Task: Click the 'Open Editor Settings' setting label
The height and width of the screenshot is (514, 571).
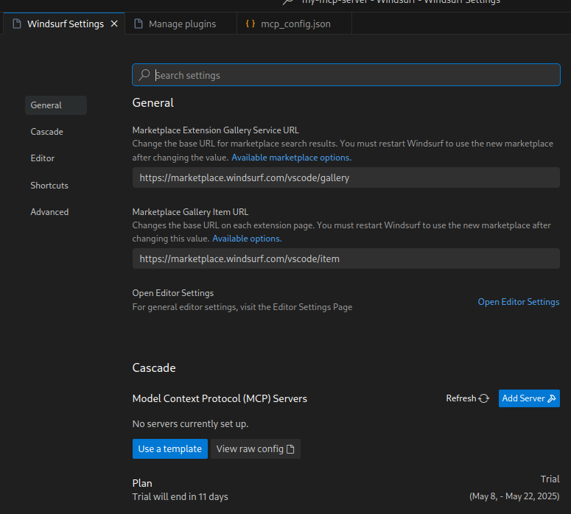Action: point(173,293)
